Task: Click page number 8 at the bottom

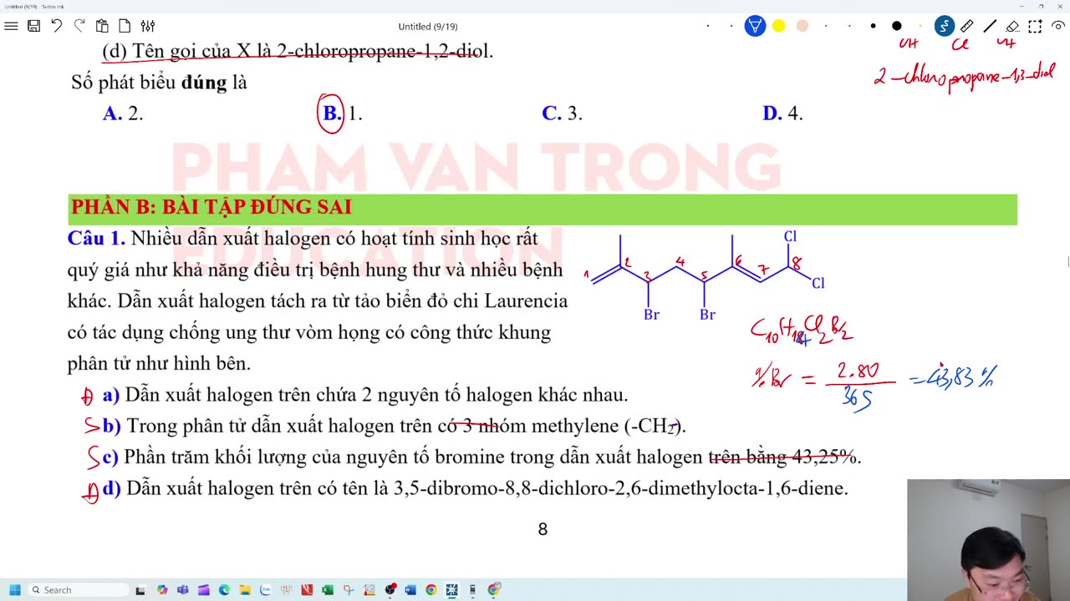Action: pyautogui.click(x=543, y=529)
